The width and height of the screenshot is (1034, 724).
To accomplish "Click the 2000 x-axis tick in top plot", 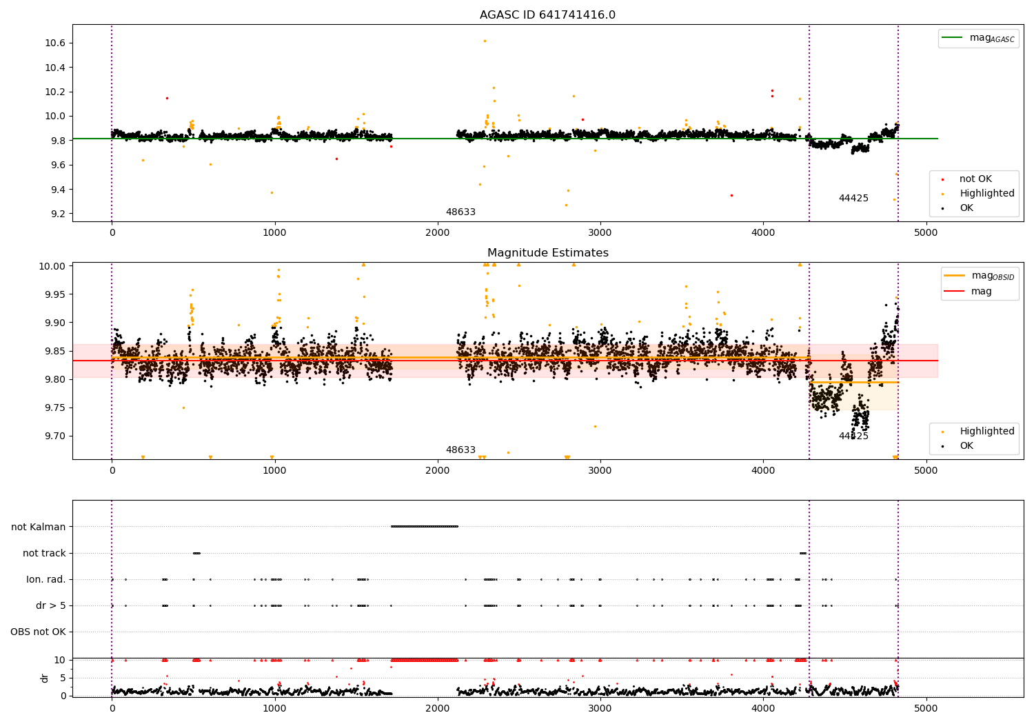I will [437, 233].
